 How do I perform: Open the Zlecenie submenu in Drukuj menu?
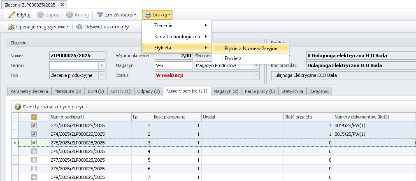[x=177, y=26]
